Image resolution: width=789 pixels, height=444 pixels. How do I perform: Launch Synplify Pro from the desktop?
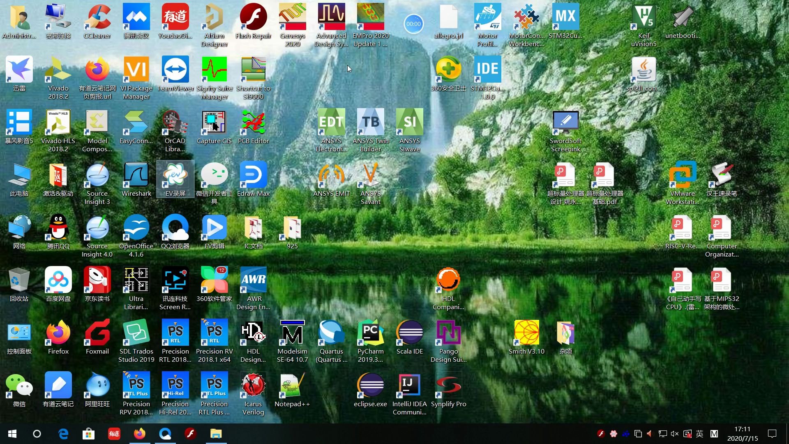(448, 390)
